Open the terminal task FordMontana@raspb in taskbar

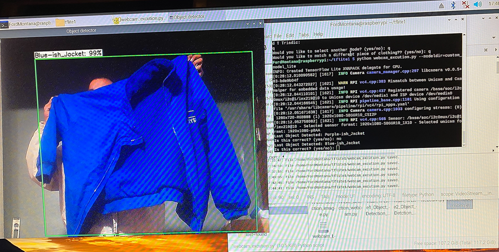tap(27, 23)
